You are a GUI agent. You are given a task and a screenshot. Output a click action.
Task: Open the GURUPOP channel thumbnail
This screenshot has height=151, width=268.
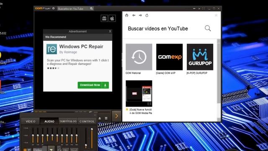point(200,57)
